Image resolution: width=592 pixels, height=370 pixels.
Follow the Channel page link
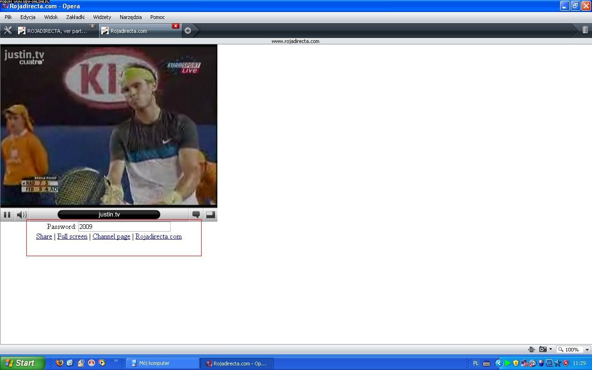point(111,236)
